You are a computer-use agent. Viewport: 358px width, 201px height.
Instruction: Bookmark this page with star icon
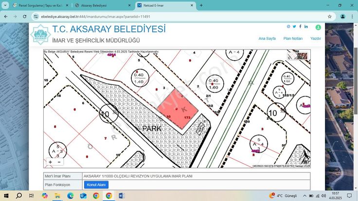coord(329,17)
